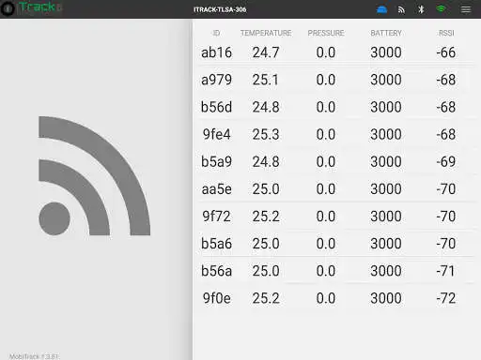Image resolution: width=481 pixels, height=360 pixels.
Task: Click temperature 25.2 in 9f72 row
Action: point(266,217)
